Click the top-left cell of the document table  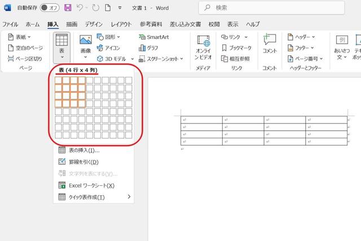[x=201, y=120]
